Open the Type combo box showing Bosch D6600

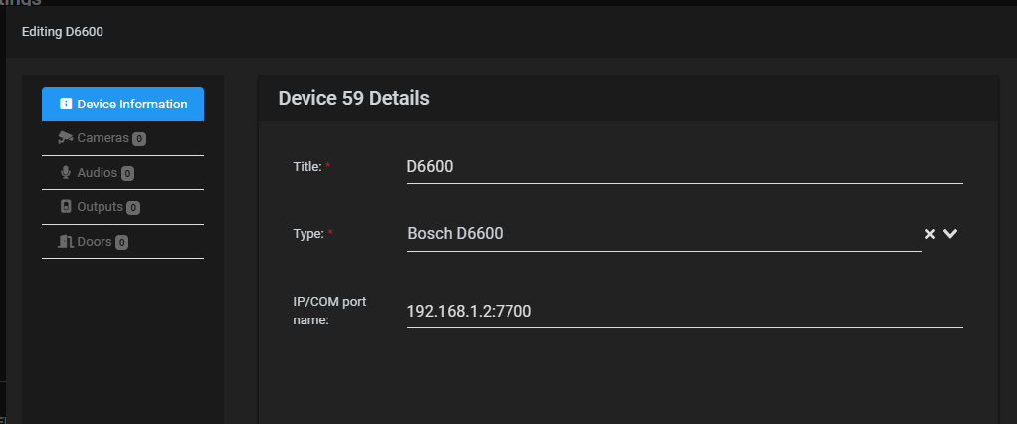pos(664,234)
